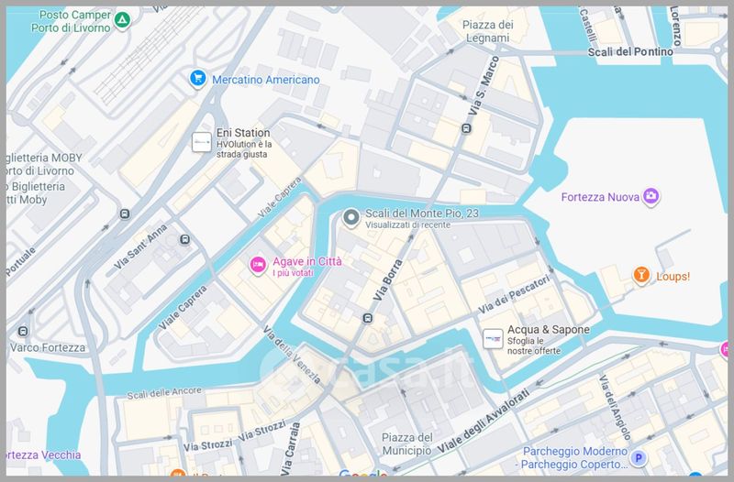
Task: Click the bus stop icon on Via S. Marco
Action: click(466, 128)
